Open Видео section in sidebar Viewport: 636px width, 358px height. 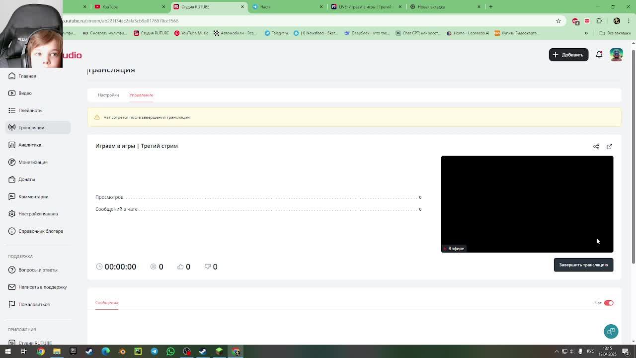pos(39,93)
